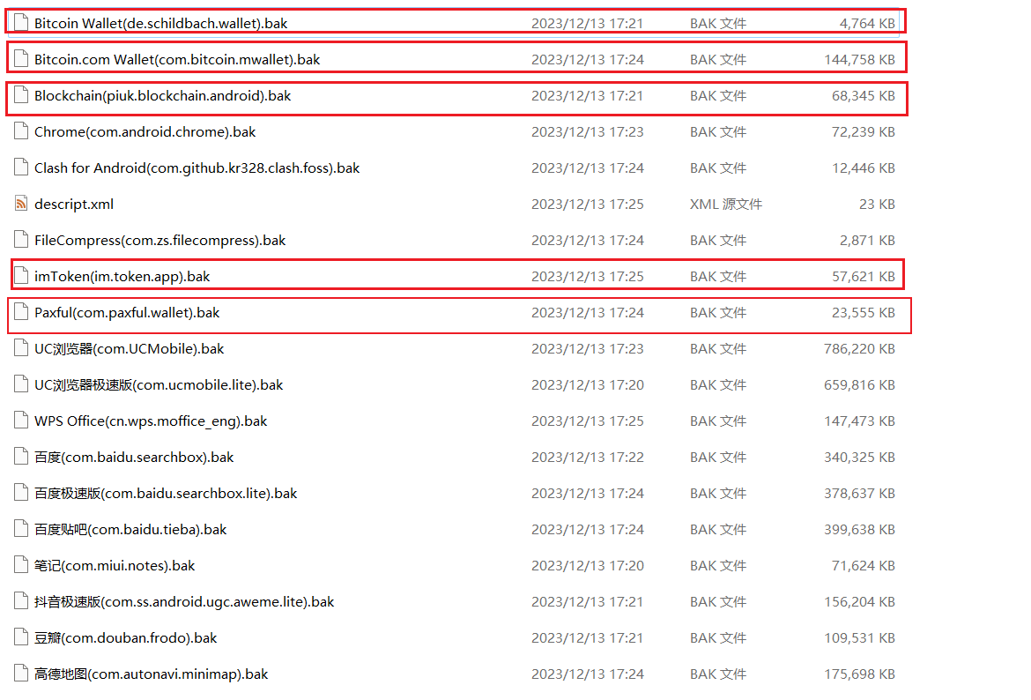This screenshot has width=1031, height=700.
Task: Select file name Bitcoin Wallet(de.schildbach.wallet).bak
Action: (161, 24)
